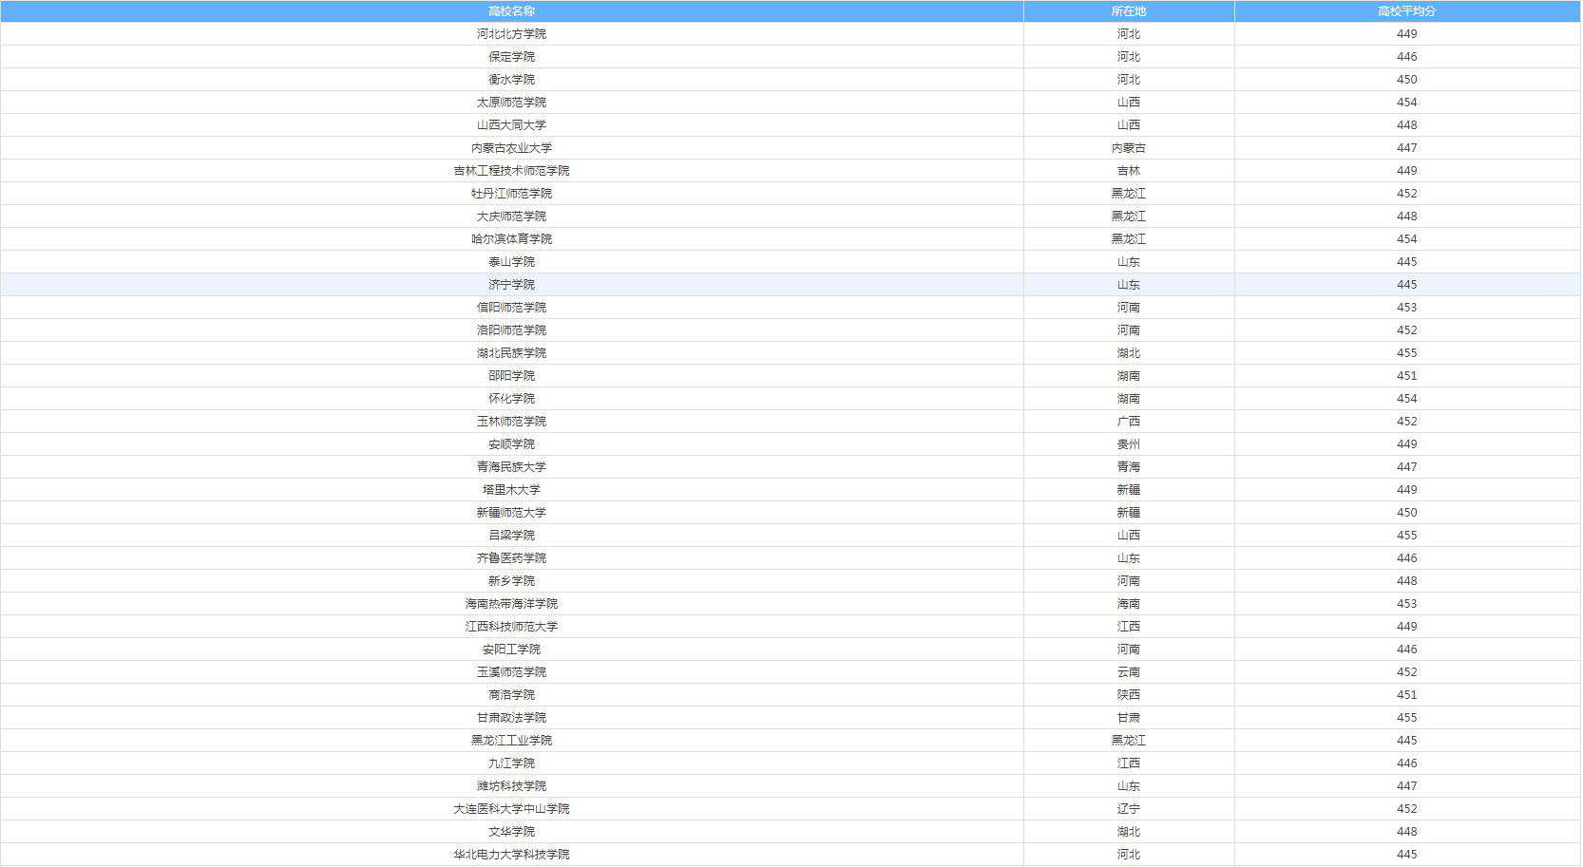Select the 安顺学院 row name
The image size is (1583, 867).
point(511,444)
